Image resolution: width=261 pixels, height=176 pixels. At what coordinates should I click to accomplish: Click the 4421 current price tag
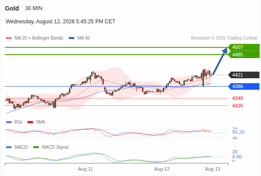click(244, 75)
